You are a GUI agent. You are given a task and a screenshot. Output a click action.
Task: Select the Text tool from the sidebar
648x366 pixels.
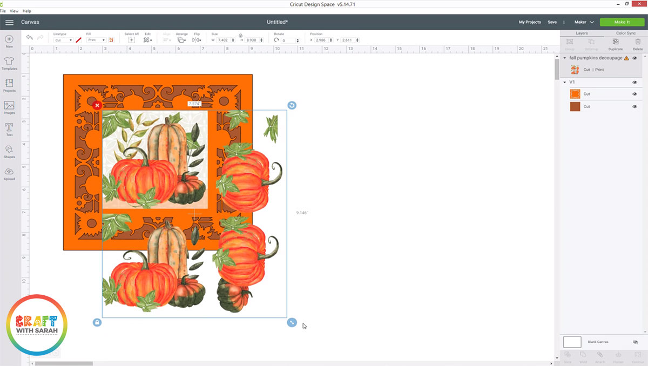[9, 128]
